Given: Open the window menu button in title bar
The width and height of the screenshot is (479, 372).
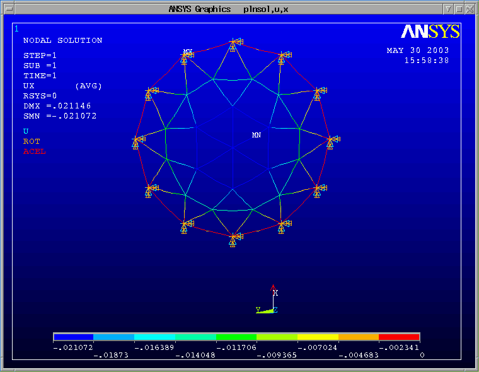Looking at the screenshot, I should 9,9.
